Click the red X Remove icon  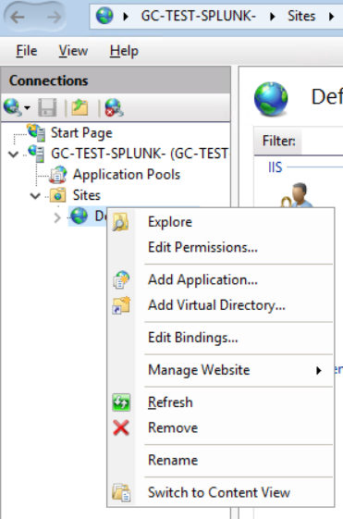(121, 427)
